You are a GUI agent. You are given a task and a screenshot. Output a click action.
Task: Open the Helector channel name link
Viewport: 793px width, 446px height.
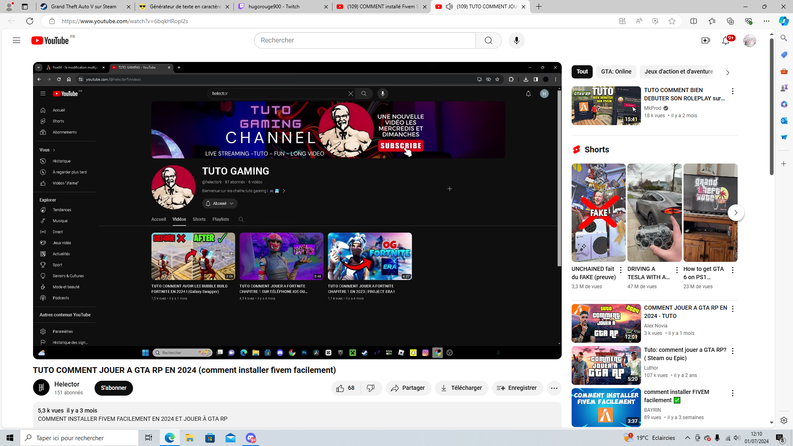pyautogui.click(x=67, y=384)
